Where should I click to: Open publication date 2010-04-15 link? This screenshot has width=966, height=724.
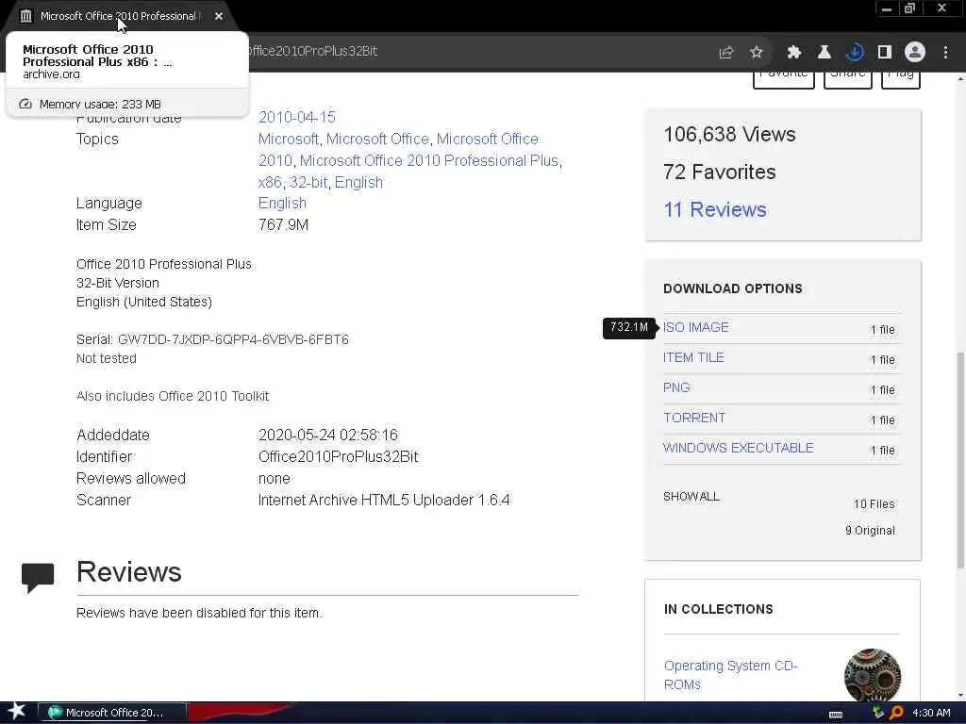tap(297, 117)
